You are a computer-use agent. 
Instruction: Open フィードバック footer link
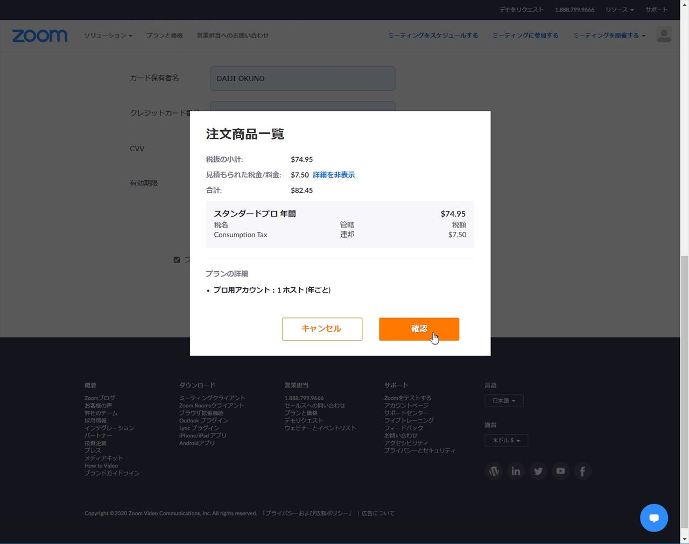(x=404, y=428)
